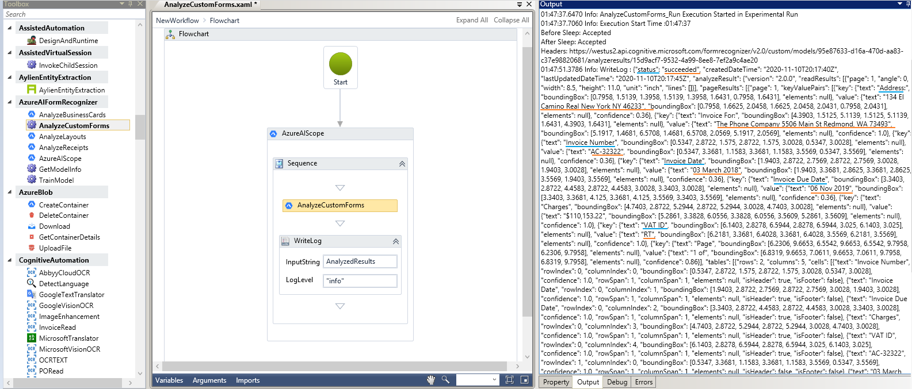
Task: Collapse the AzureAIFormRecognizer toolbox category
Action: tap(9, 102)
